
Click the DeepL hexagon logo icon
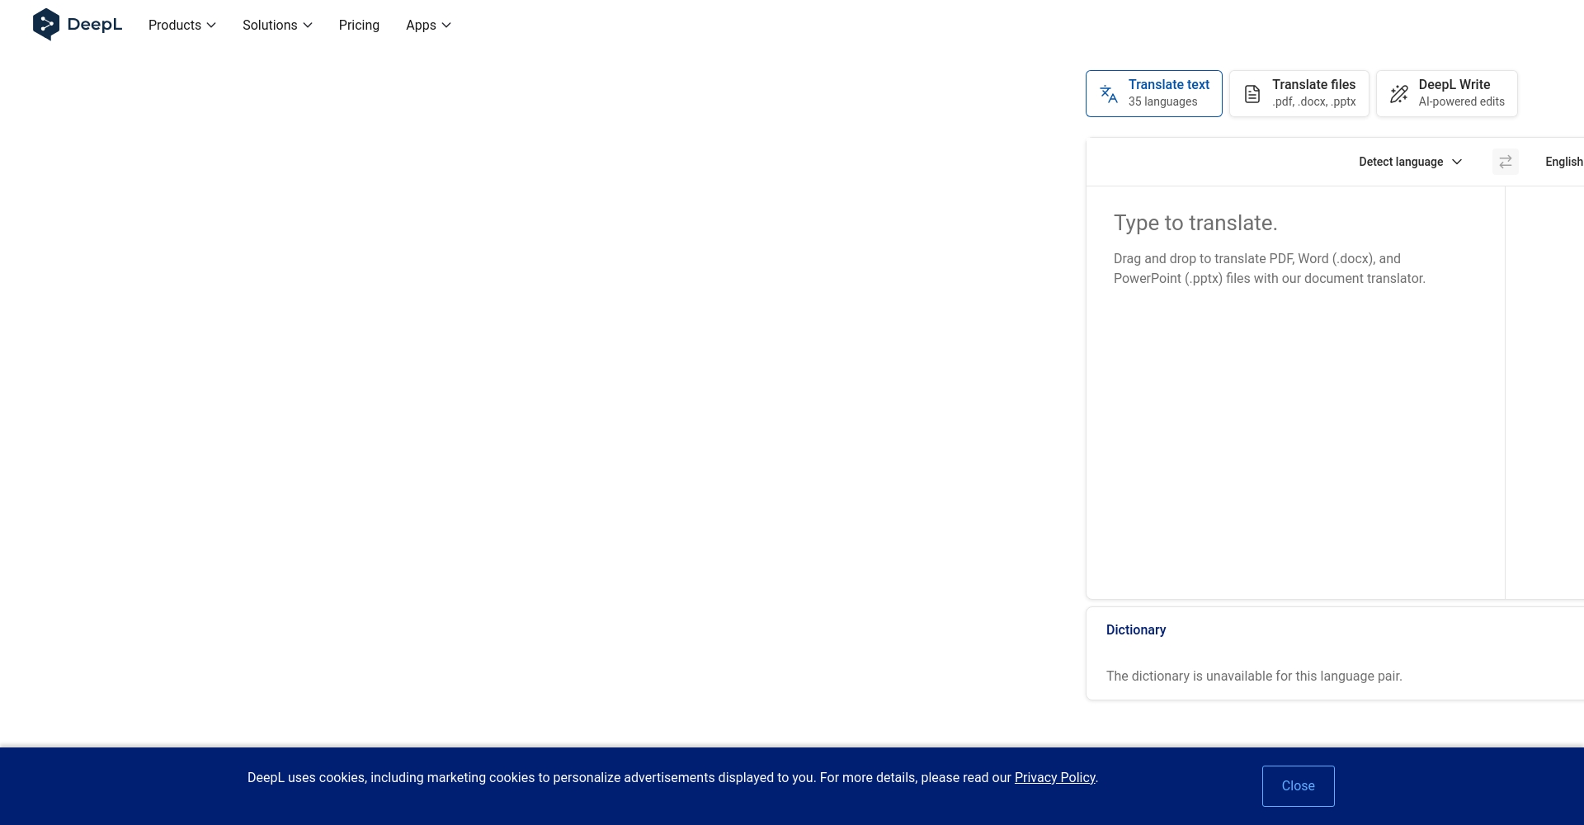45,25
